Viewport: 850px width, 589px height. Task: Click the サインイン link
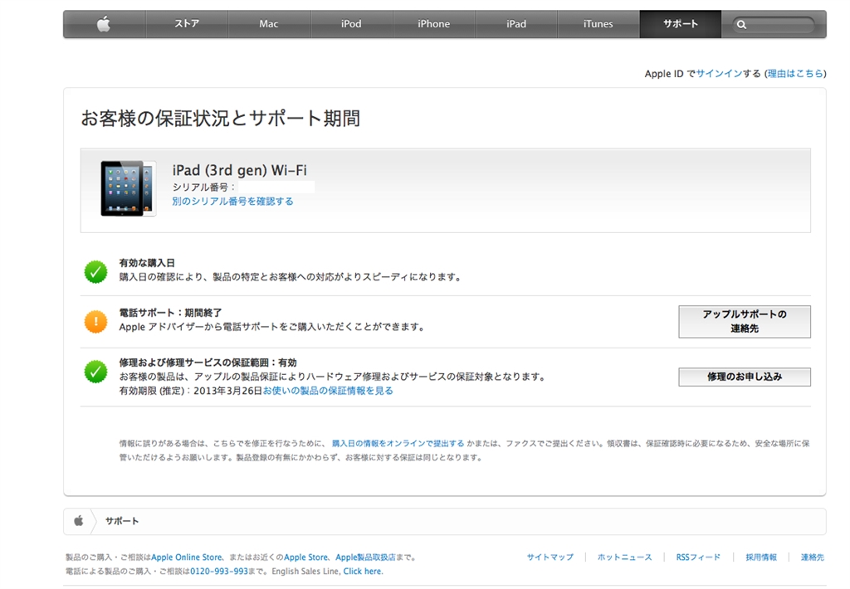tap(719, 74)
